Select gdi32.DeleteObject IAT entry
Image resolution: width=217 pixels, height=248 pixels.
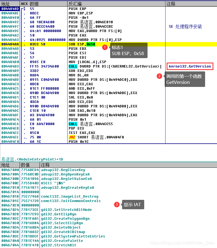tap(61, 228)
